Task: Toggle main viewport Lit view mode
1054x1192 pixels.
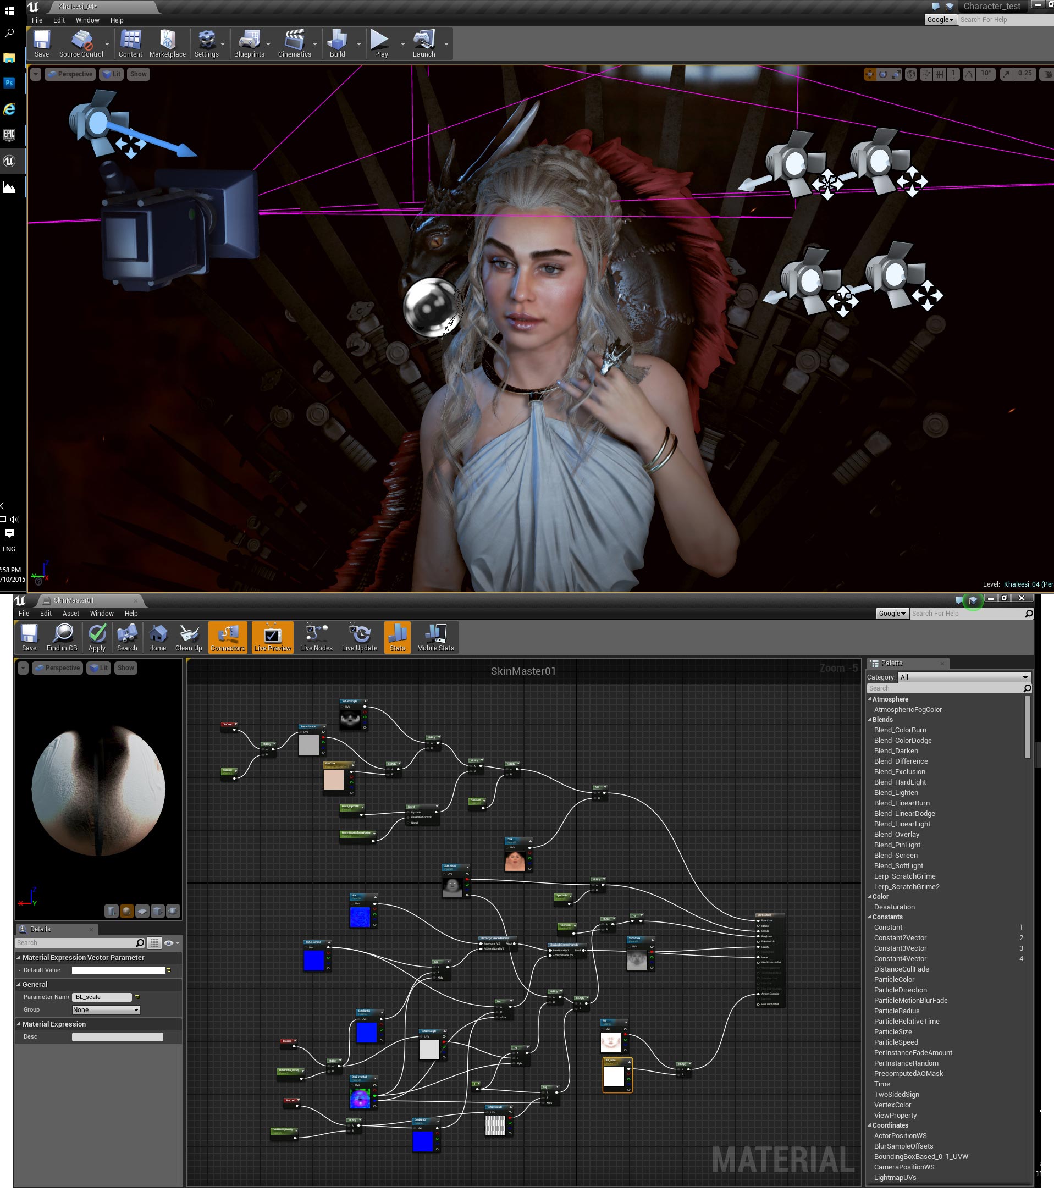Action: pos(112,74)
